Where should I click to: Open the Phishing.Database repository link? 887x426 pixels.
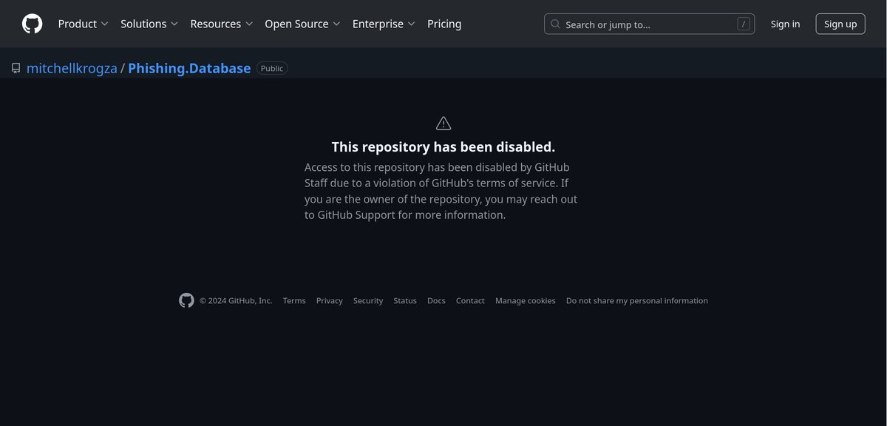pyautogui.click(x=189, y=68)
